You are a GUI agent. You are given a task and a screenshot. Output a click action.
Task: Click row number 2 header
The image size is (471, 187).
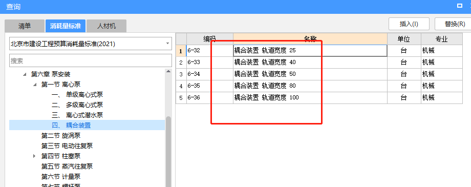pyautogui.click(x=181, y=62)
